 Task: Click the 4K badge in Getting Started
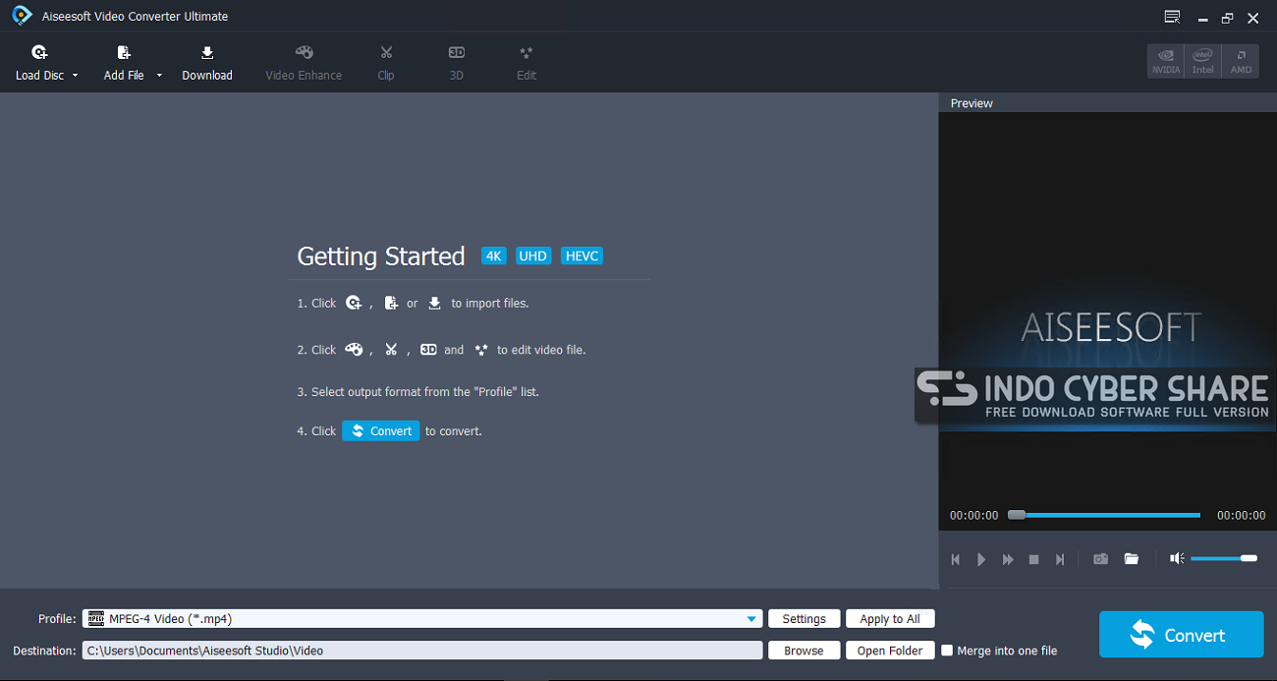pyautogui.click(x=494, y=256)
